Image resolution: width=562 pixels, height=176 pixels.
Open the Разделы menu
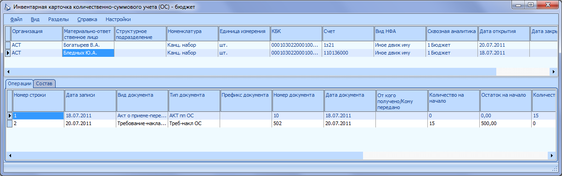pos(58,19)
